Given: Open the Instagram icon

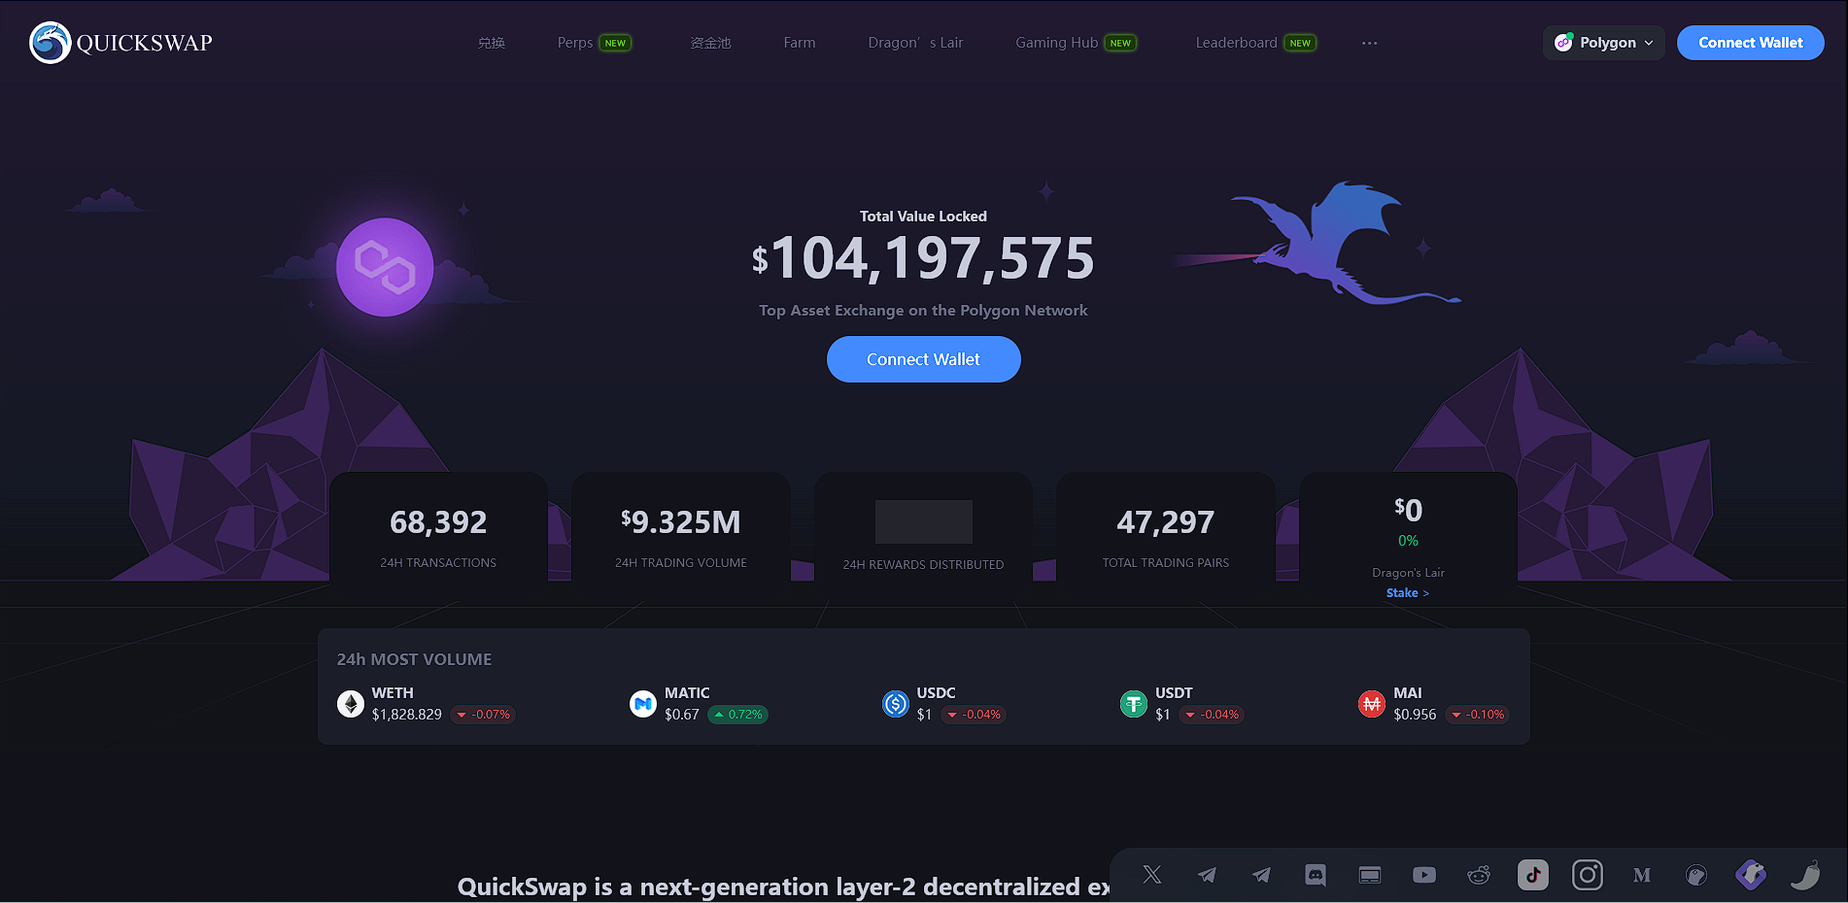Looking at the screenshot, I should pyautogui.click(x=1588, y=875).
